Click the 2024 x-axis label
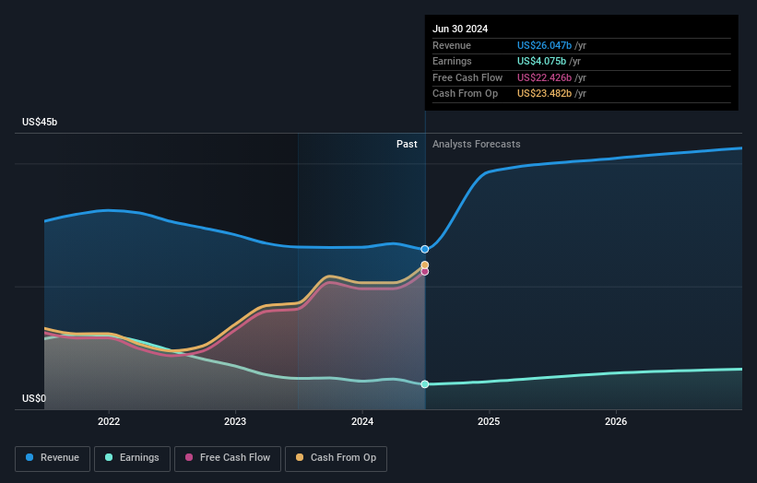The height and width of the screenshot is (483, 757). 362,421
